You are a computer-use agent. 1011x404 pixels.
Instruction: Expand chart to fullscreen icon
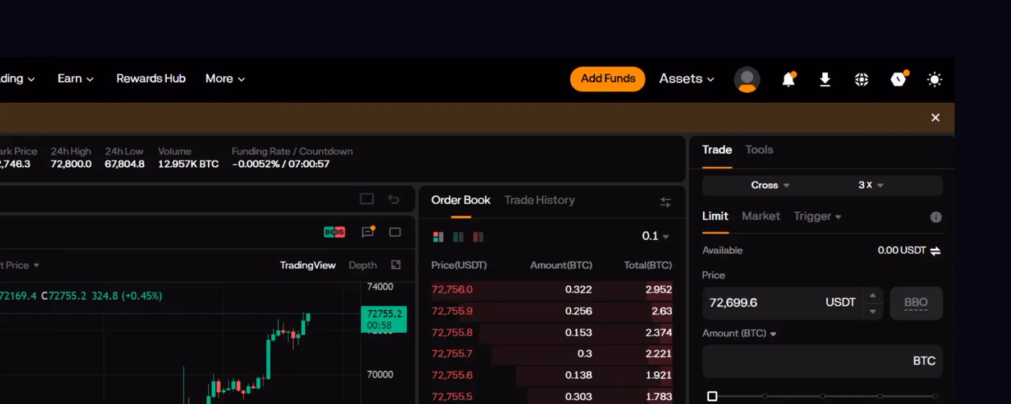tap(396, 265)
